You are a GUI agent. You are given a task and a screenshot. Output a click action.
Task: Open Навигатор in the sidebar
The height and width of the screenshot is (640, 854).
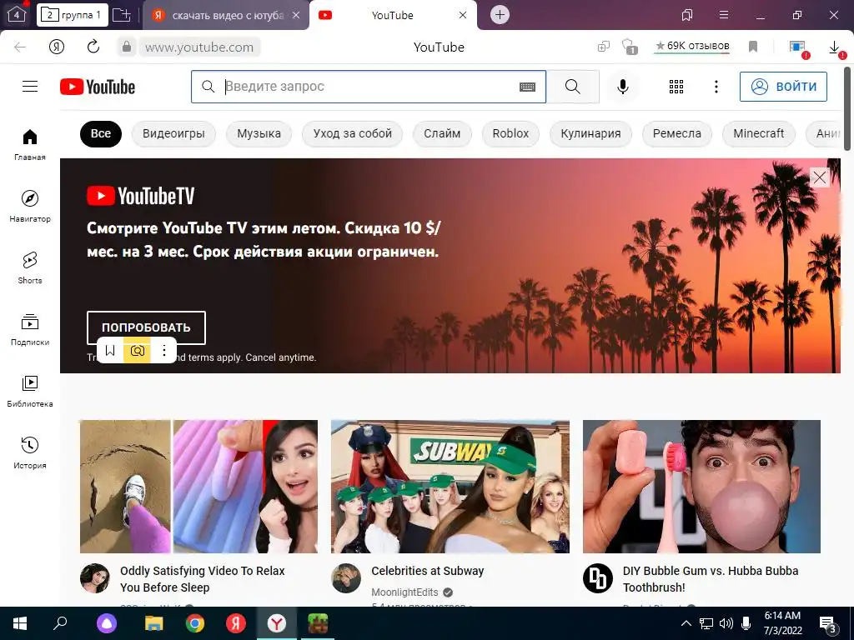(30, 207)
